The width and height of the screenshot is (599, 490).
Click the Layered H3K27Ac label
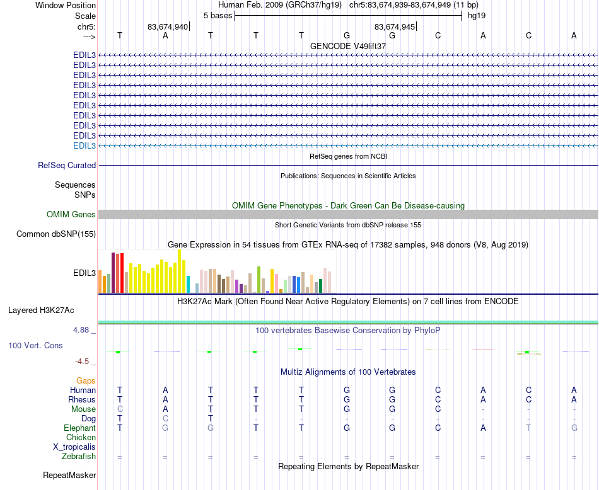pos(41,311)
